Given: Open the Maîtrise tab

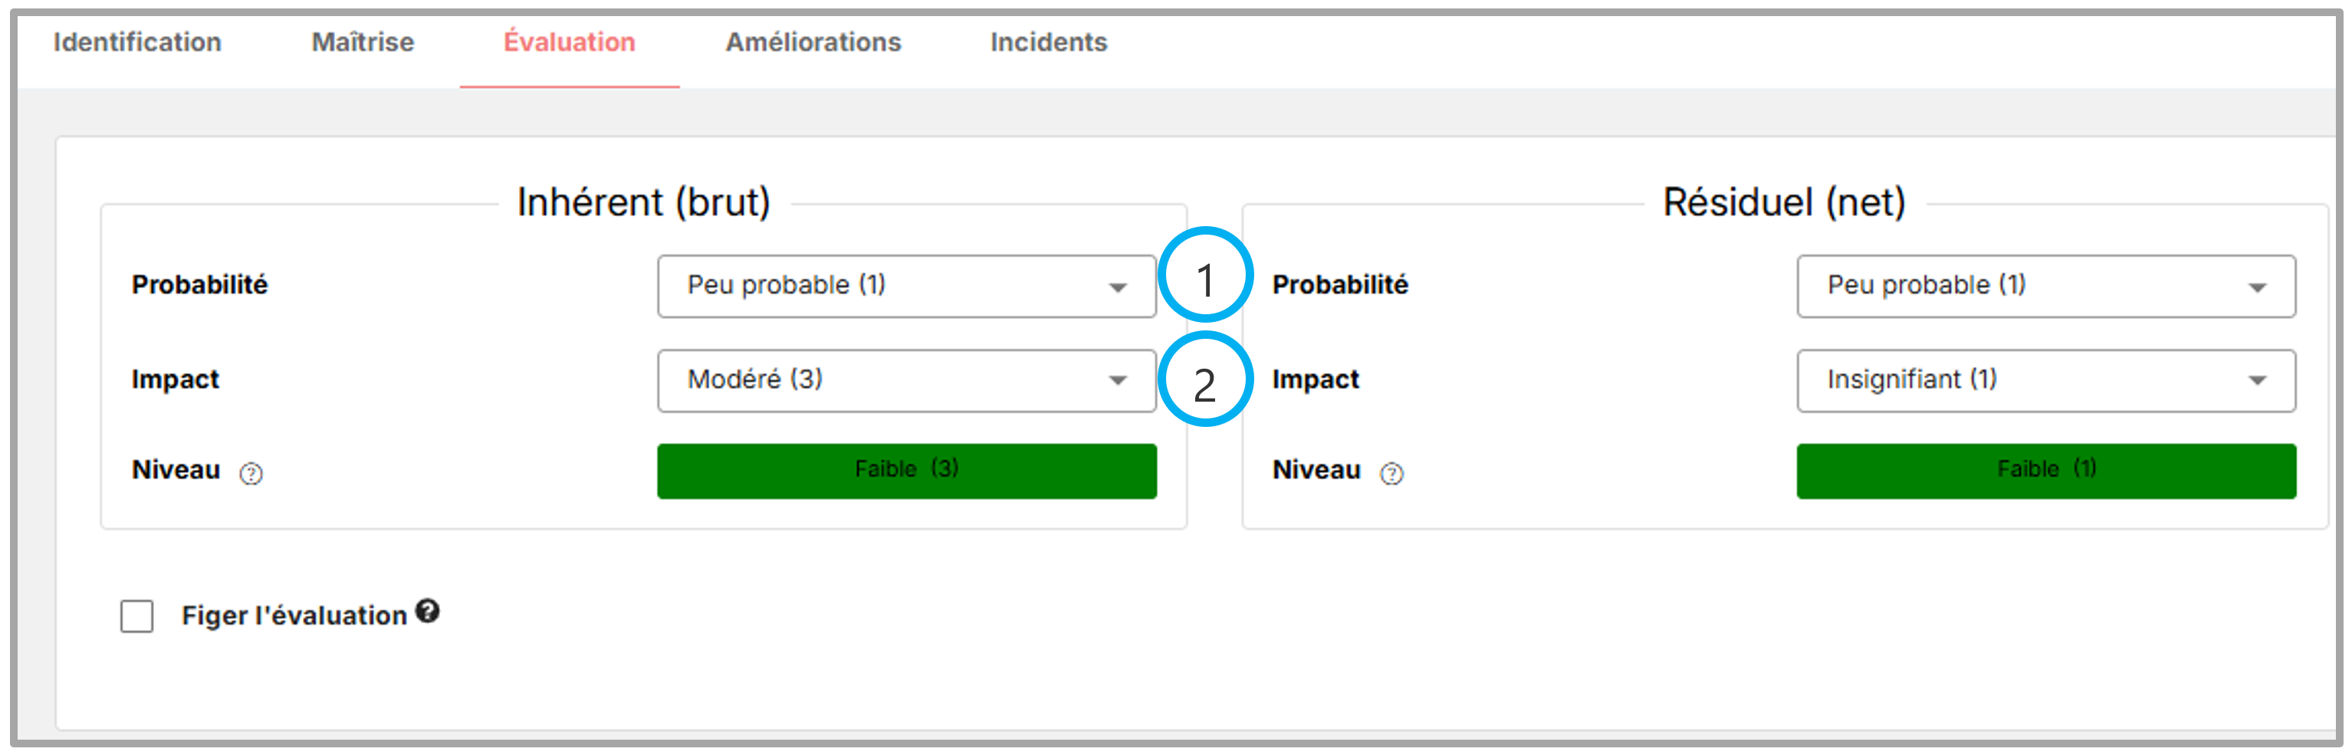Looking at the screenshot, I should point(363,43).
